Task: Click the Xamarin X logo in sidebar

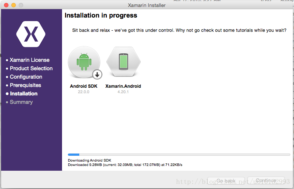Action: pos(31,34)
